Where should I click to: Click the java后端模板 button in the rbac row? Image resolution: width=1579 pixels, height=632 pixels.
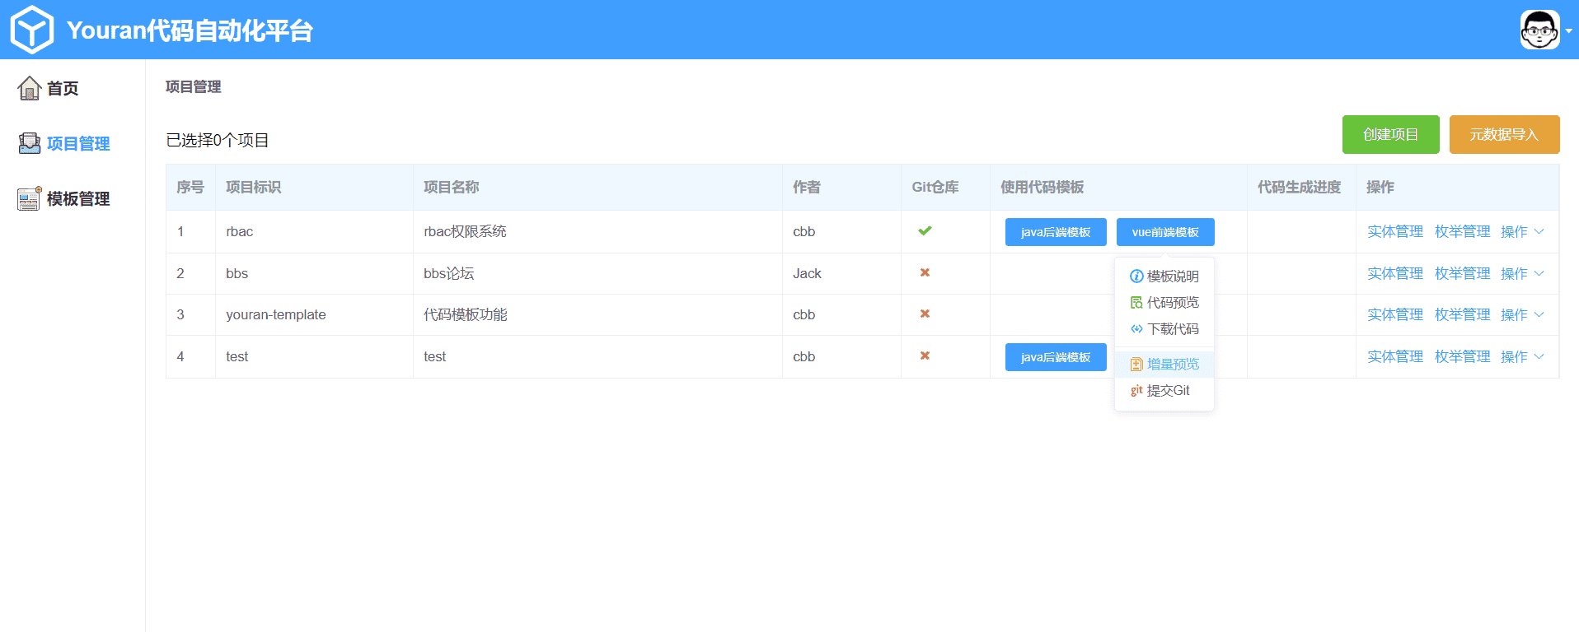point(1055,232)
